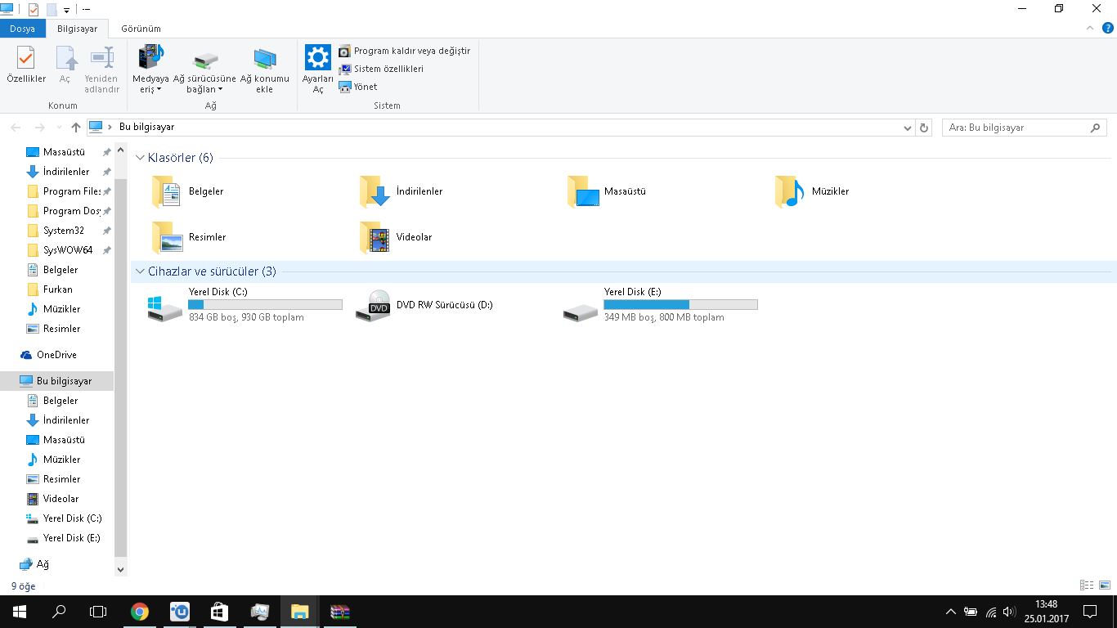Collapse the ribbon using the chevron arrow
The width and height of the screenshot is (1117, 628).
tap(1090, 28)
